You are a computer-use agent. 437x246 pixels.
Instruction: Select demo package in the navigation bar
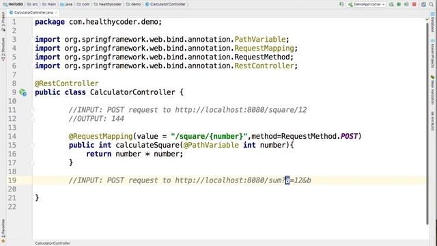coord(134,4)
